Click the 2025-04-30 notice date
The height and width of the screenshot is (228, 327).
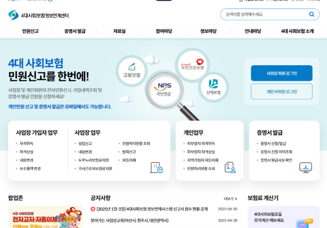227,209
